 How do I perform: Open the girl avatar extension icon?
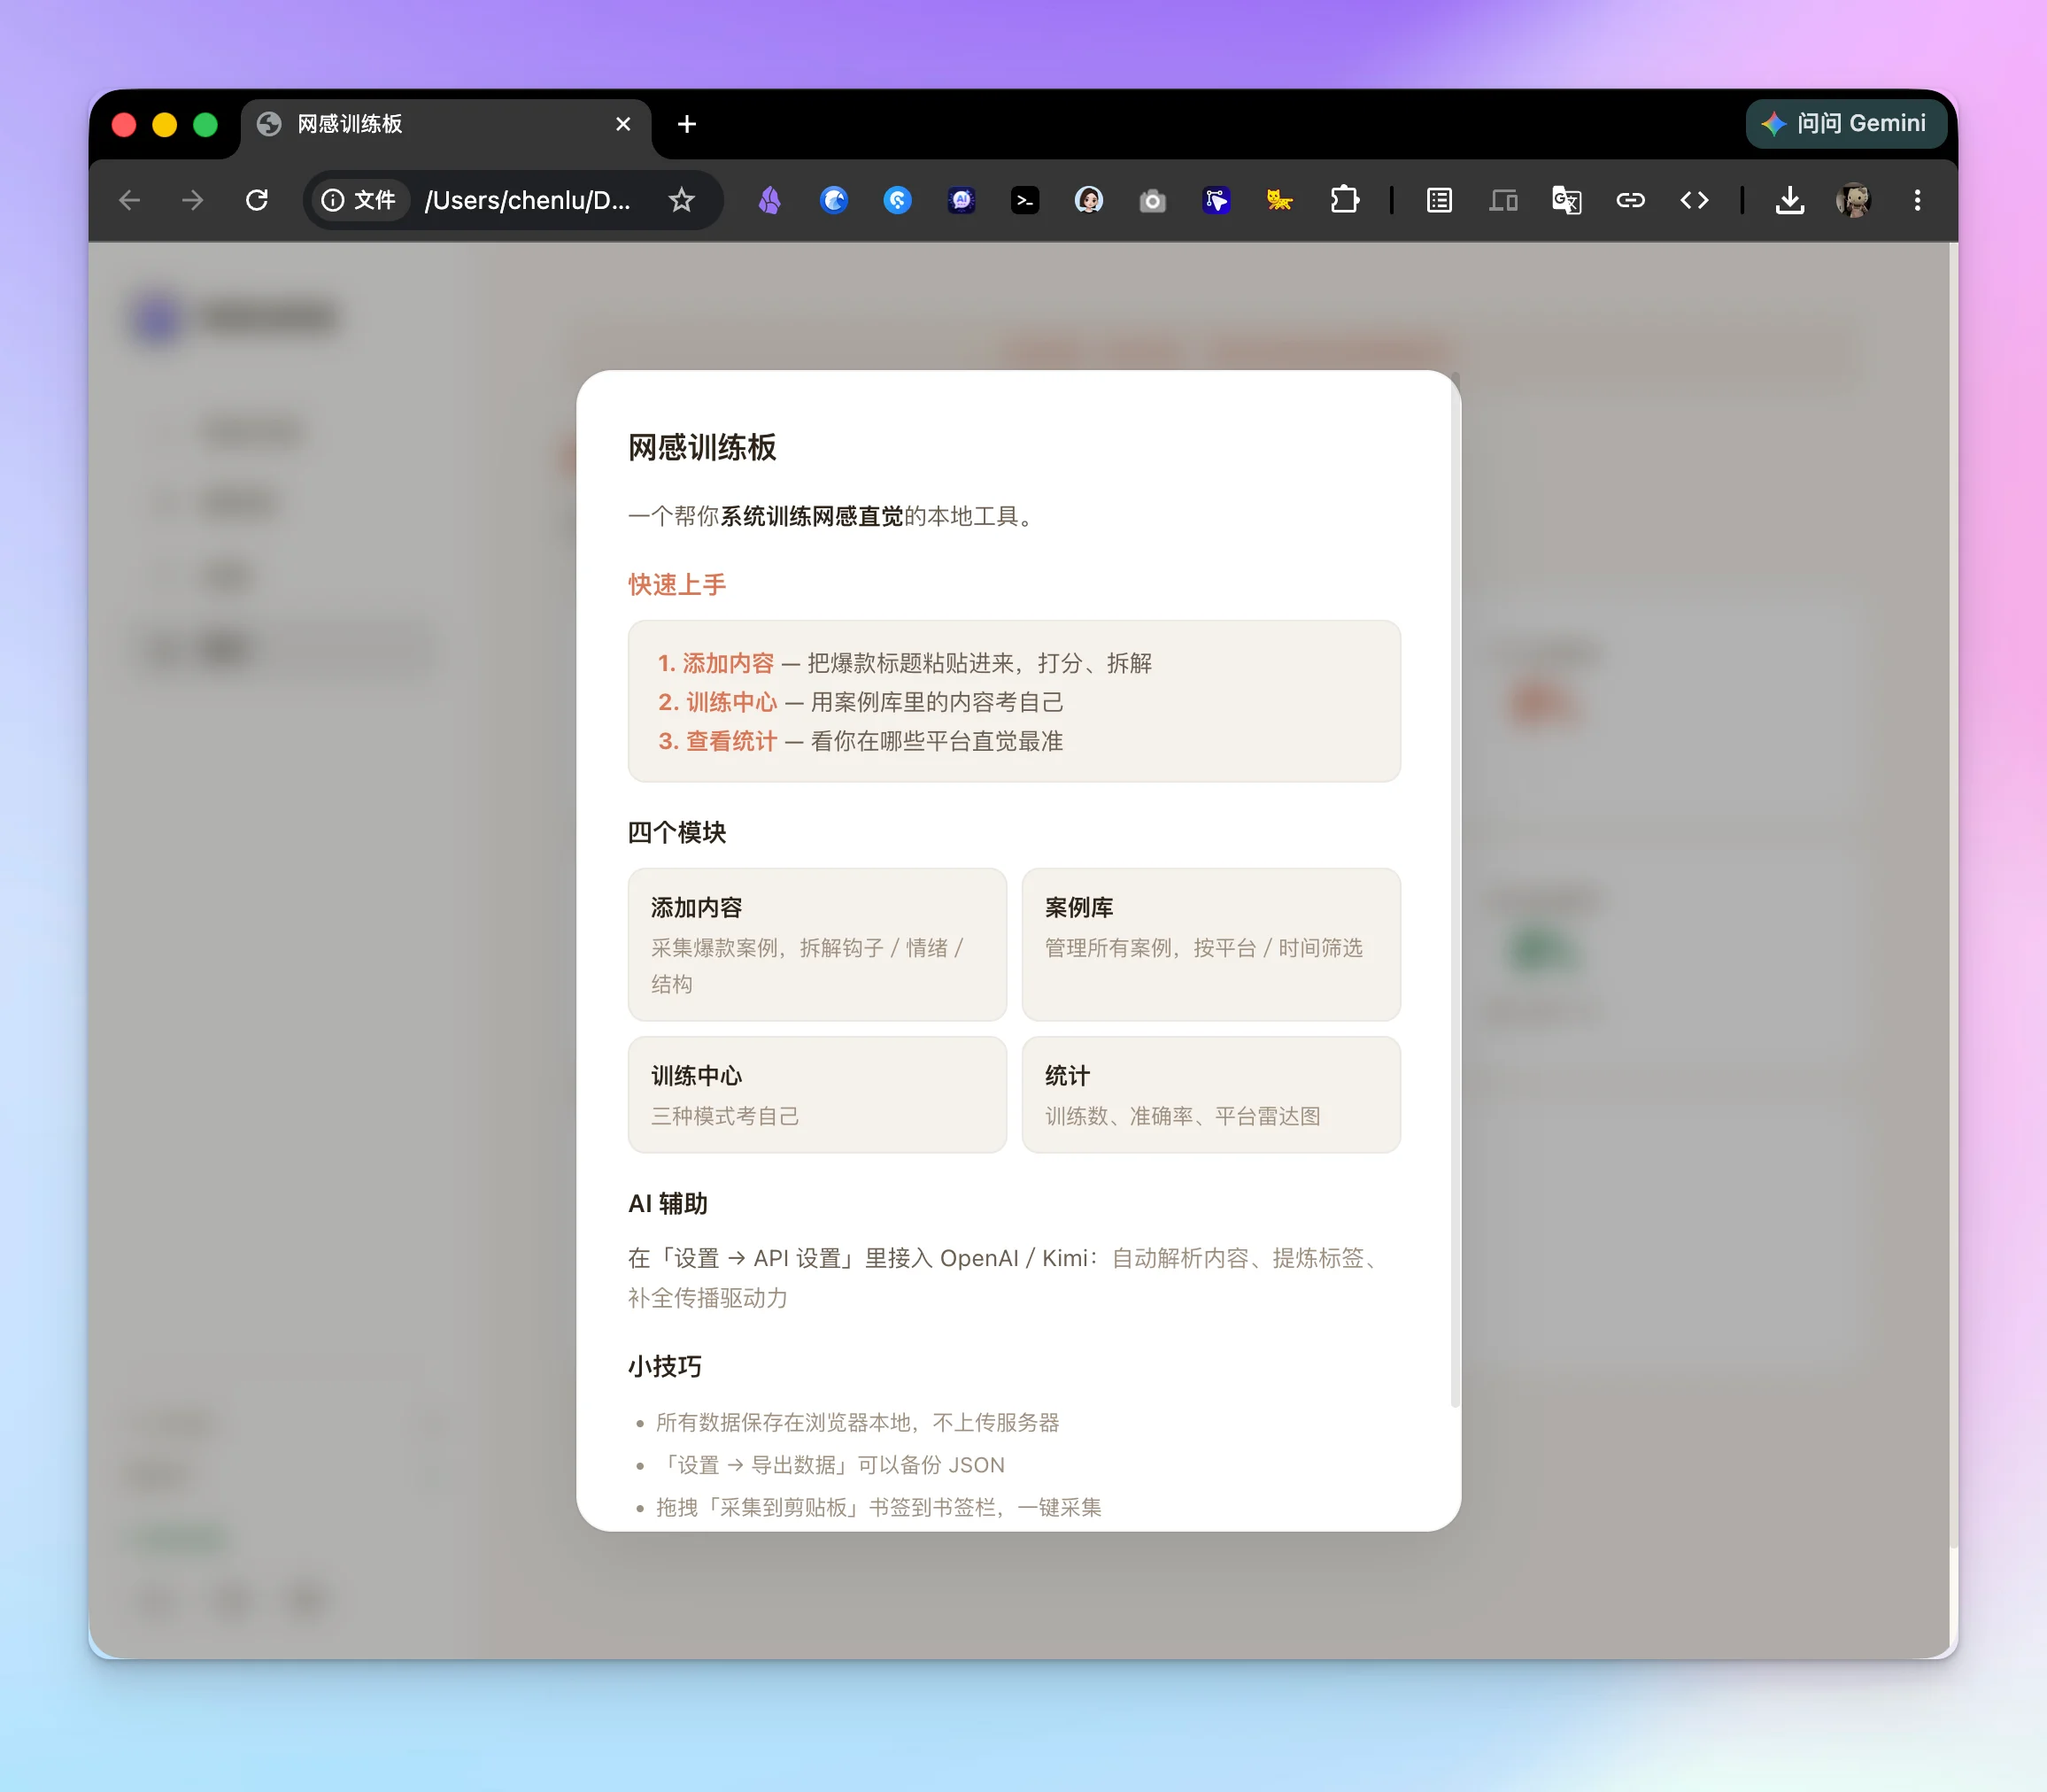(1089, 200)
